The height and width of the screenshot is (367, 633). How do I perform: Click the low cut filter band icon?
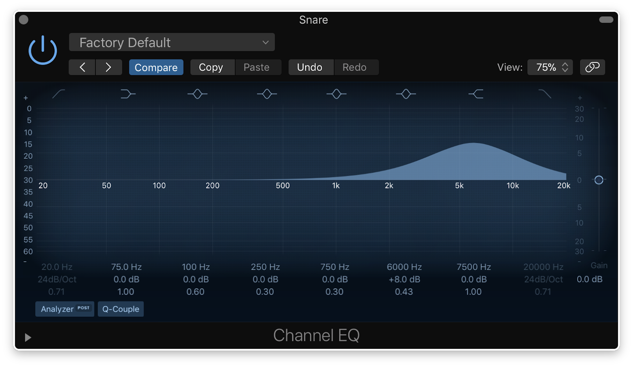(59, 94)
